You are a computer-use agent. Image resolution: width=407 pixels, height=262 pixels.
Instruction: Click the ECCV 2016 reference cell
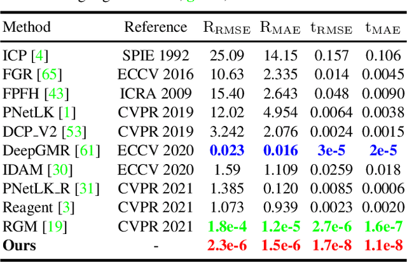(156, 74)
